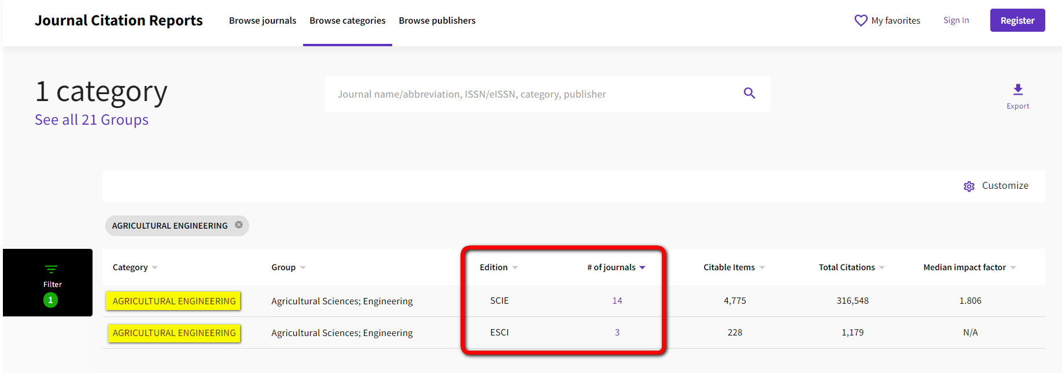
Task: Click the Journal Citation Reports logo
Action: 119,21
